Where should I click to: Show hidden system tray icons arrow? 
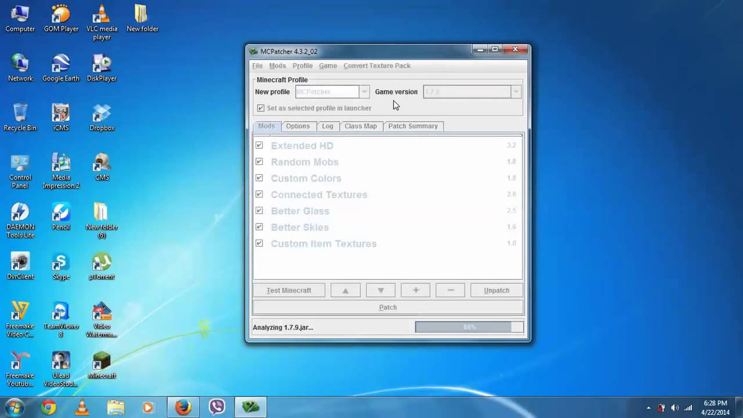tap(648, 408)
